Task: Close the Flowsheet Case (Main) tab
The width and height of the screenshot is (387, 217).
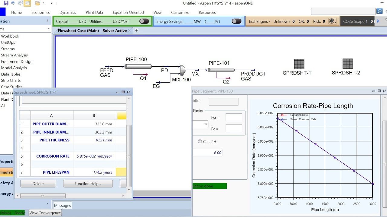Action: click(x=129, y=30)
